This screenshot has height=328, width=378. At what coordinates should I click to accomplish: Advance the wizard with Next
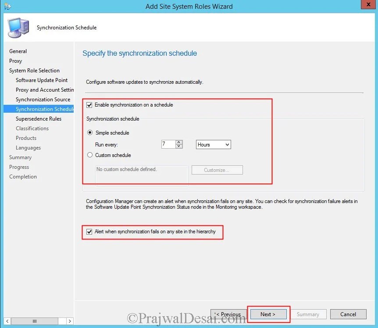point(268,314)
